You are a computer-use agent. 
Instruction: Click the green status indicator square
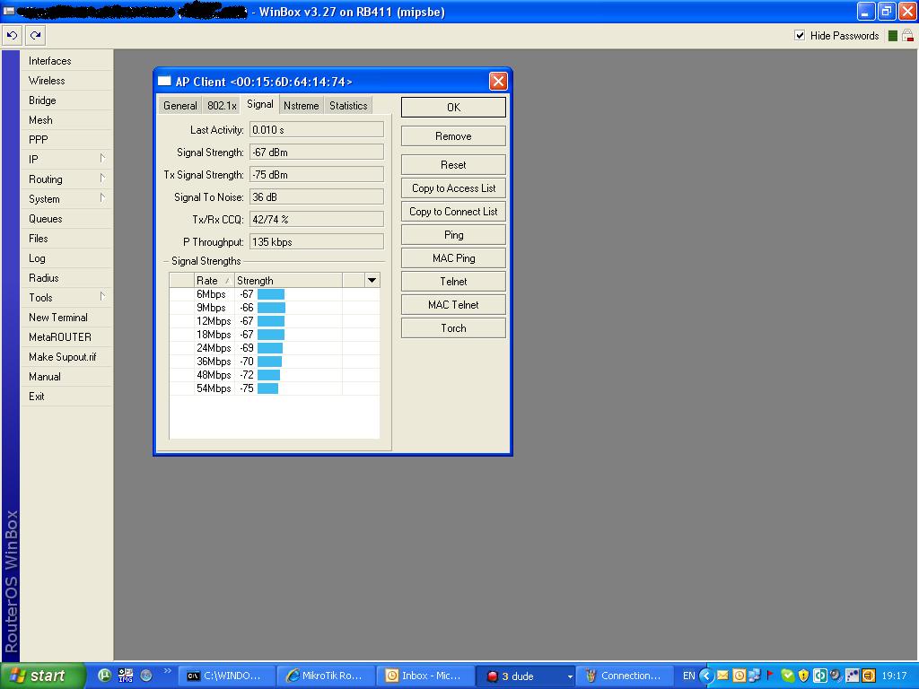pyautogui.click(x=893, y=36)
